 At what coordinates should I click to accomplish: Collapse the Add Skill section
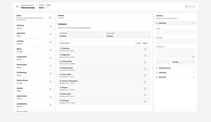175,23
